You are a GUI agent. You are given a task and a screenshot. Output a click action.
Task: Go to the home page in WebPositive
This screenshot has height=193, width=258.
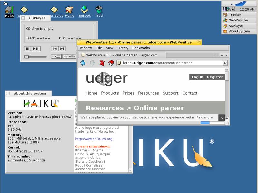pyautogui.click(x=111, y=63)
